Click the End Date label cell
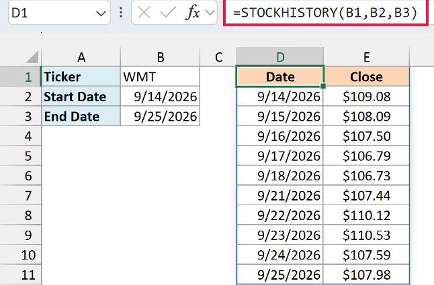This screenshot has width=434, height=285. point(81,116)
